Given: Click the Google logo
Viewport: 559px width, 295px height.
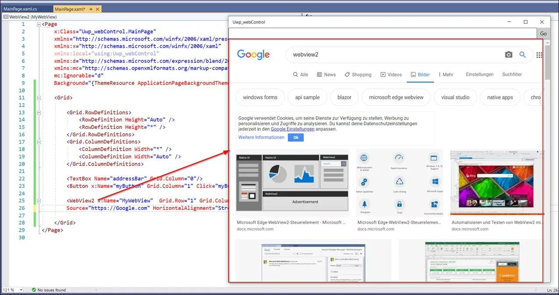Looking at the screenshot, I should pos(253,55).
